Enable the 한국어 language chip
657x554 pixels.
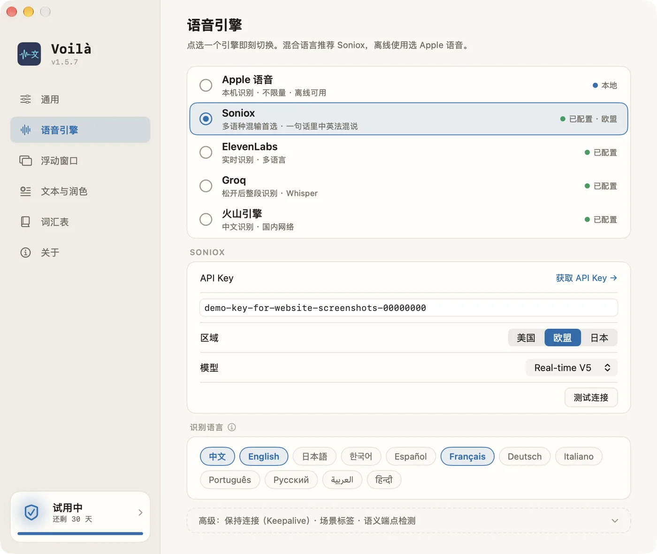361,457
